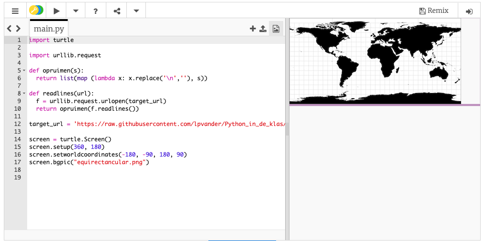Open the hamburger main menu
The height and width of the screenshot is (241, 484).
(15, 11)
